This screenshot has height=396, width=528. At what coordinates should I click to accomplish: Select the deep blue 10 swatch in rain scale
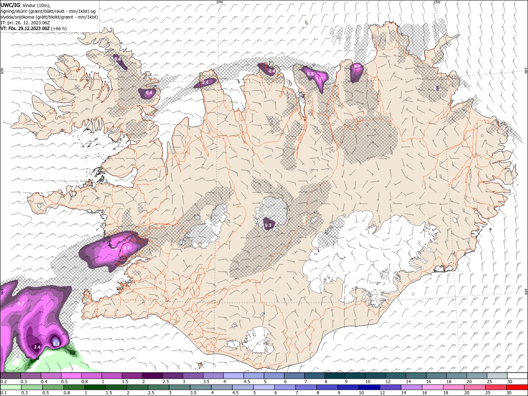click(x=369, y=387)
